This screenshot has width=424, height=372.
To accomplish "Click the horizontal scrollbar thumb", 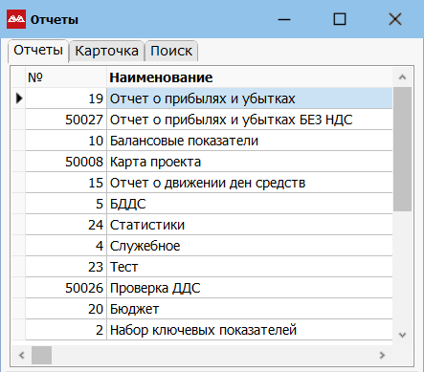I will (x=41, y=355).
